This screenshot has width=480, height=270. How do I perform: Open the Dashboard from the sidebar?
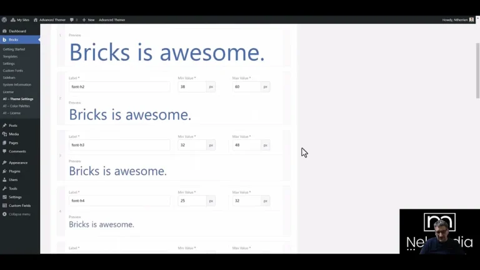[x=17, y=31]
